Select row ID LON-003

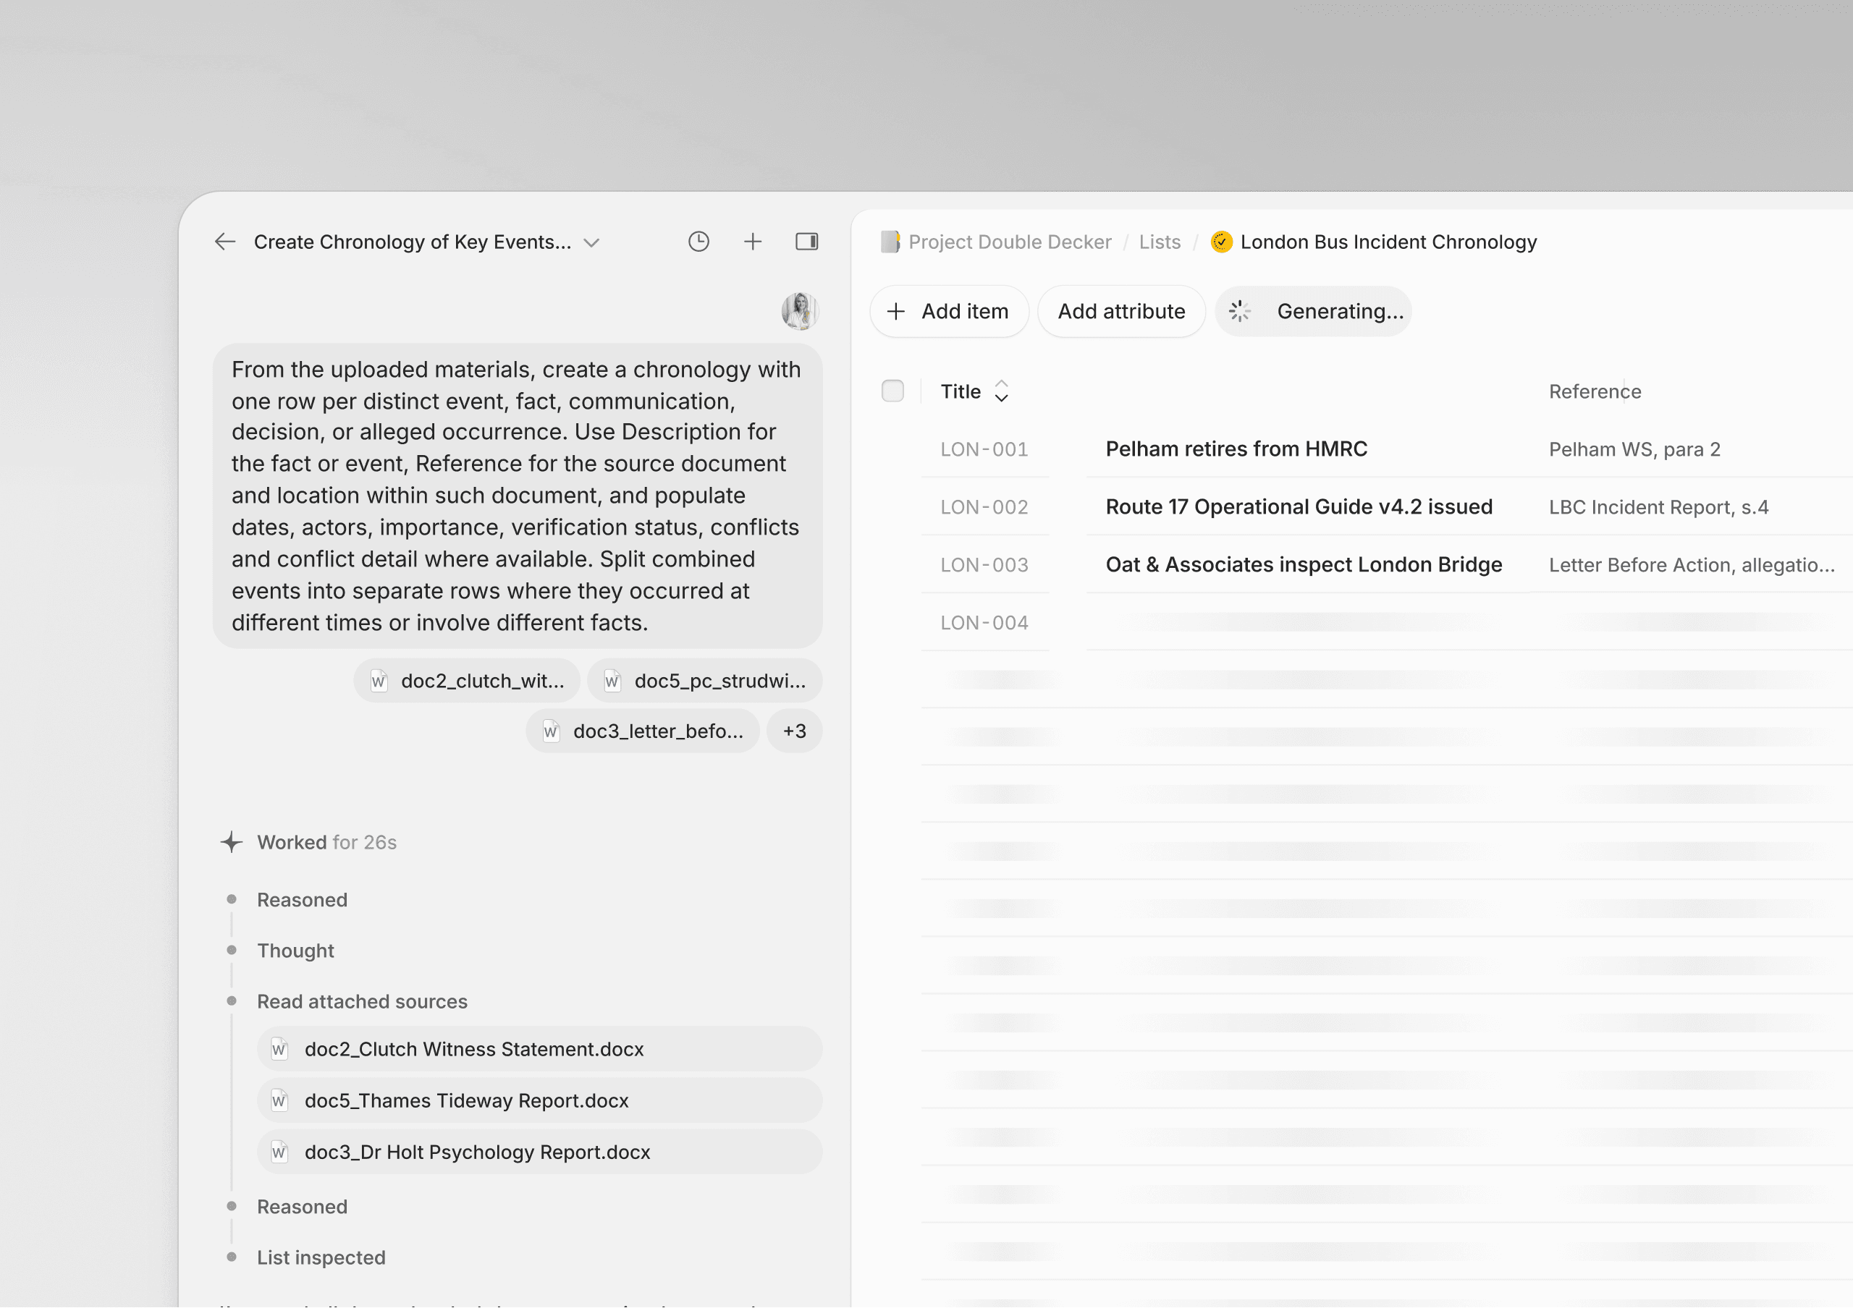pos(984,565)
